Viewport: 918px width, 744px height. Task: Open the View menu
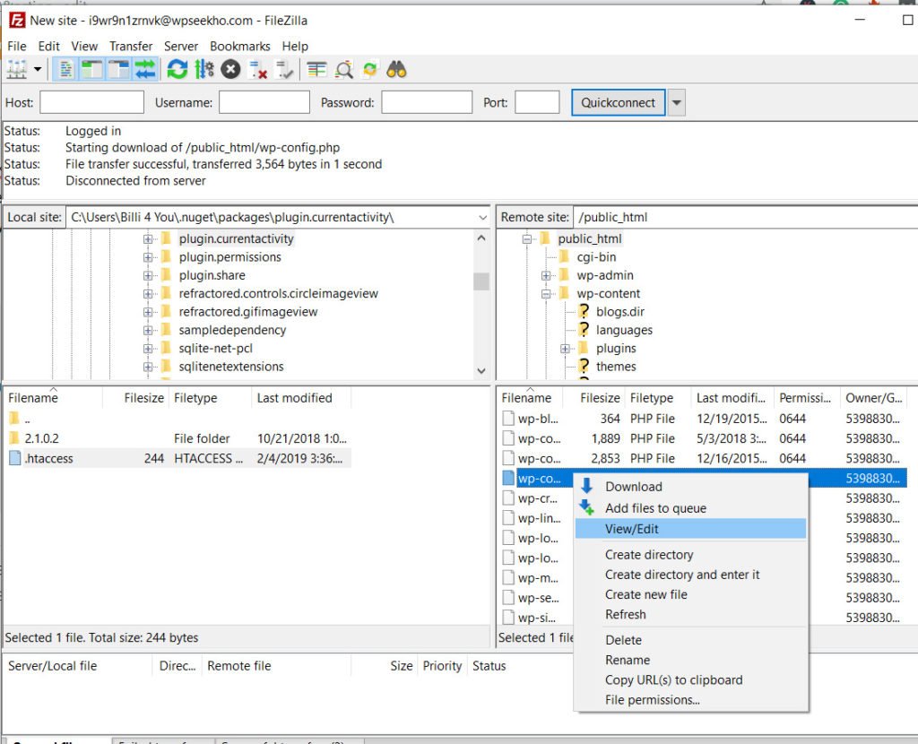(84, 47)
